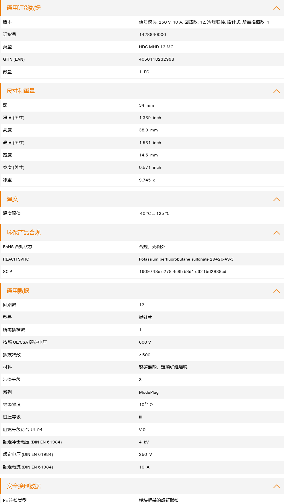Click height value 38.9 mm
The width and height of the screenshot is (284, 503).
pos(148,130)
